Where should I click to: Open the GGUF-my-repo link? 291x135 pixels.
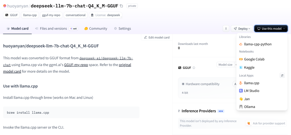76,65
